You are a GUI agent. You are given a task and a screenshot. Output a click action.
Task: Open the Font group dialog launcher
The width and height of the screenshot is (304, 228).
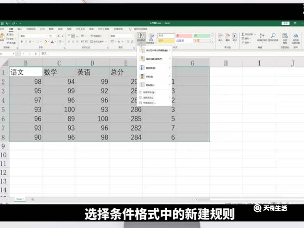pos(65,48)
